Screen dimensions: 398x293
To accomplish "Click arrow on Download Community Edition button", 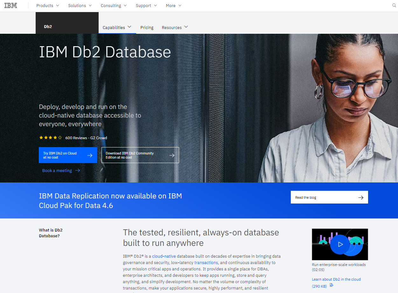I will coord(172,155).
